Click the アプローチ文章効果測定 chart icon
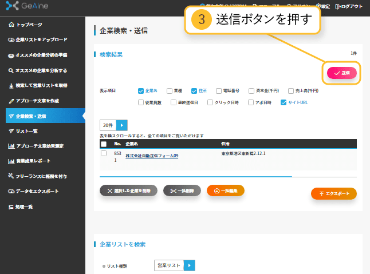This screenshot has height=274, width=370. 11,146
